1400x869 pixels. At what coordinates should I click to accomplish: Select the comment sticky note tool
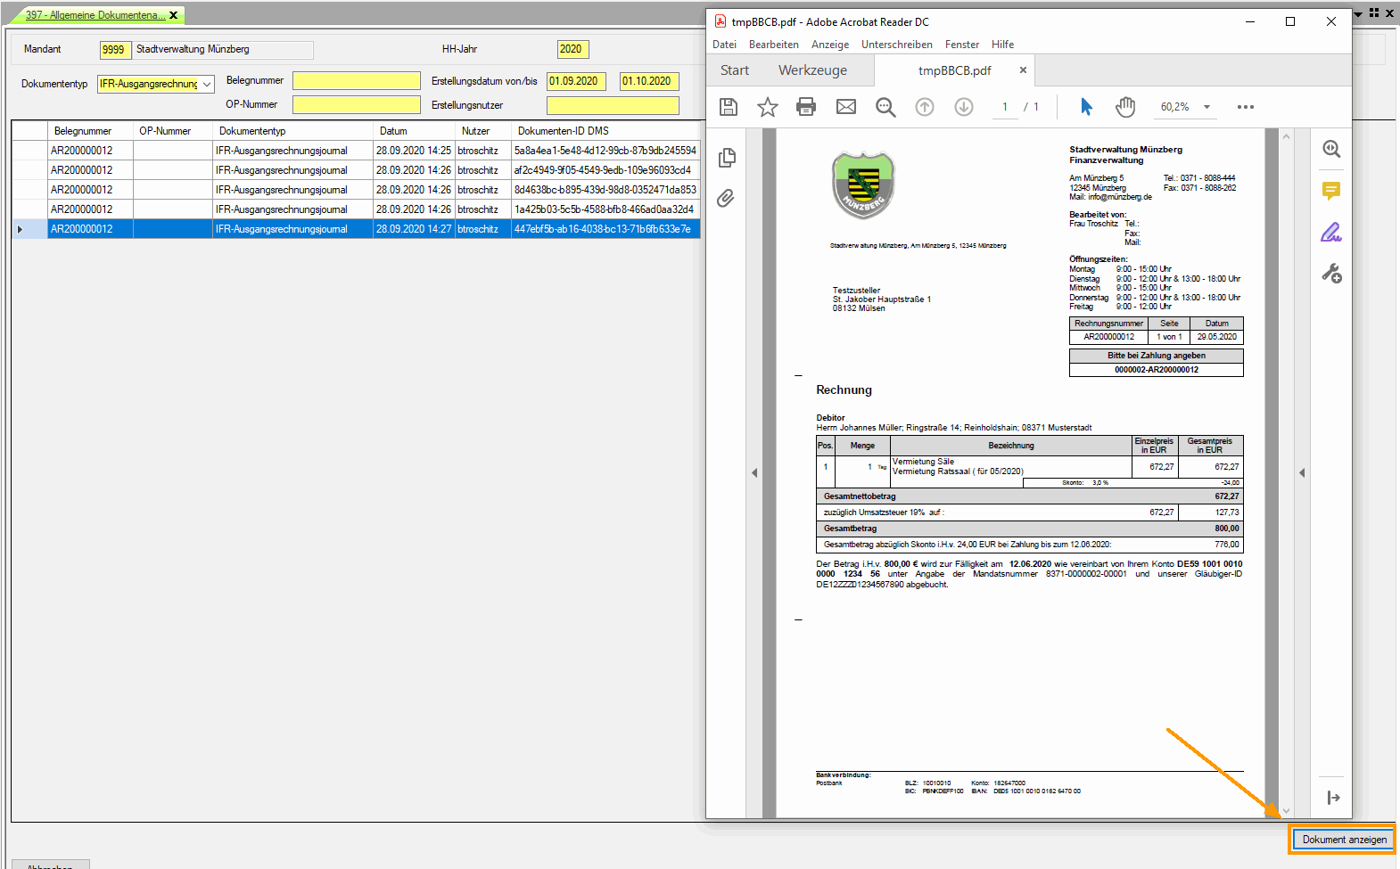(1331, 191)
